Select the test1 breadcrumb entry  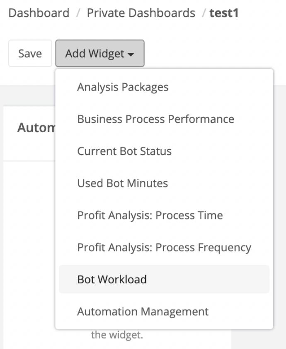224,13
